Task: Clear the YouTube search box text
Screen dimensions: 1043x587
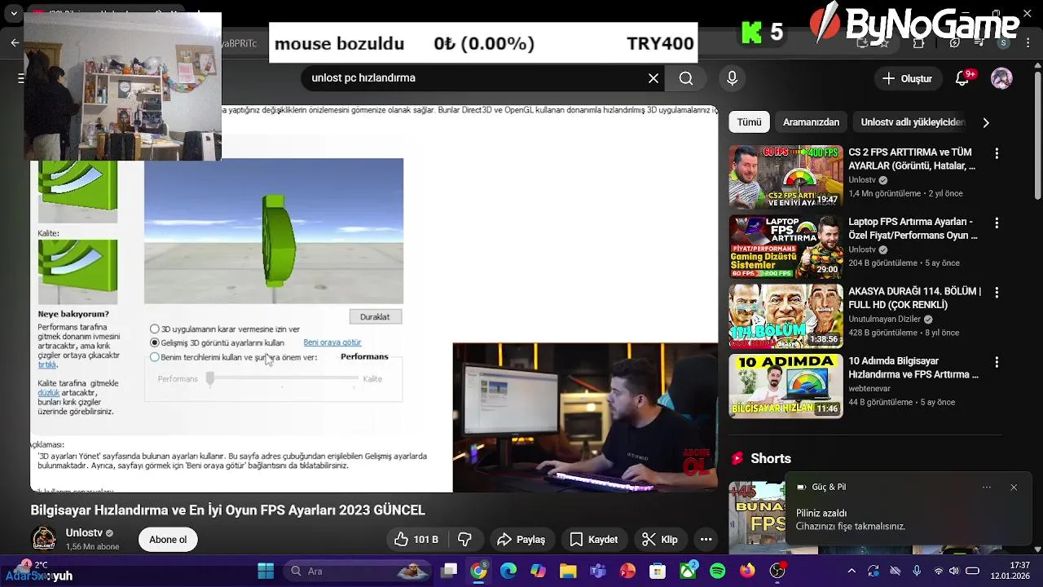Action: click(x=654, y=78)
